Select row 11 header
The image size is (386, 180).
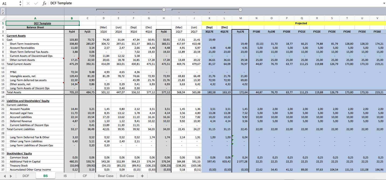[3, 64]
